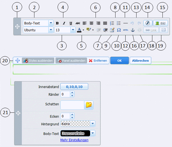This screenshot has height=147, width=172.
Task: Click Innenabstand value 0,10,0,10
Action: tap(74, 87)
